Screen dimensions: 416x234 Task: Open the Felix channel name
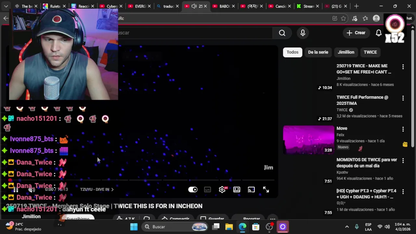point(340,135)
